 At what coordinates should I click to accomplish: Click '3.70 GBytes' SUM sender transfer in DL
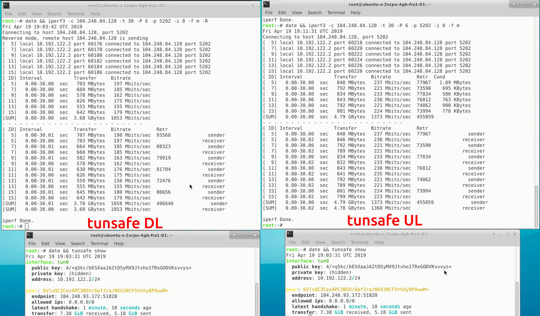click(x=89, y=203)
